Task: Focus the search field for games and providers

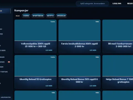Action: [x=93, y=4]
